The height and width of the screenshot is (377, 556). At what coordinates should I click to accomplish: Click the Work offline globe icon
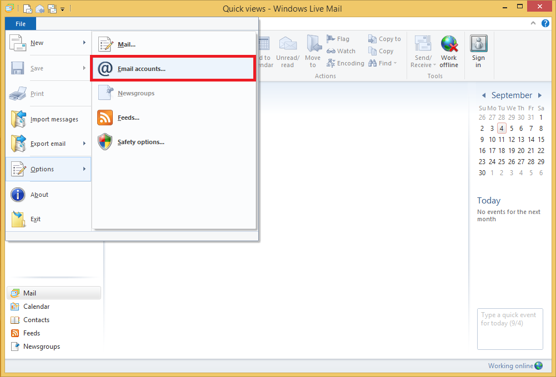(x=449, y=44)
